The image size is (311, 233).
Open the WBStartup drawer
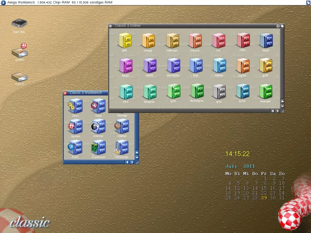click(x=121, y=148)
